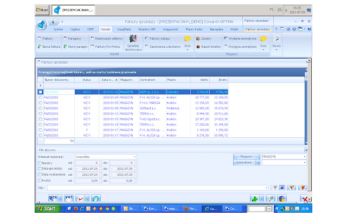The width and height of the screenshot is (347, 217).
Task: Open the Faktury list from the ribbon
Action: pyautogui.click(x=46, y=39)
